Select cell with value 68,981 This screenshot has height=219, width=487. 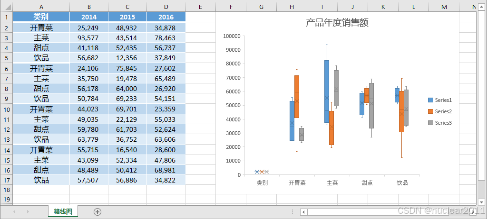pyautogui.click(x=166, y=170)
